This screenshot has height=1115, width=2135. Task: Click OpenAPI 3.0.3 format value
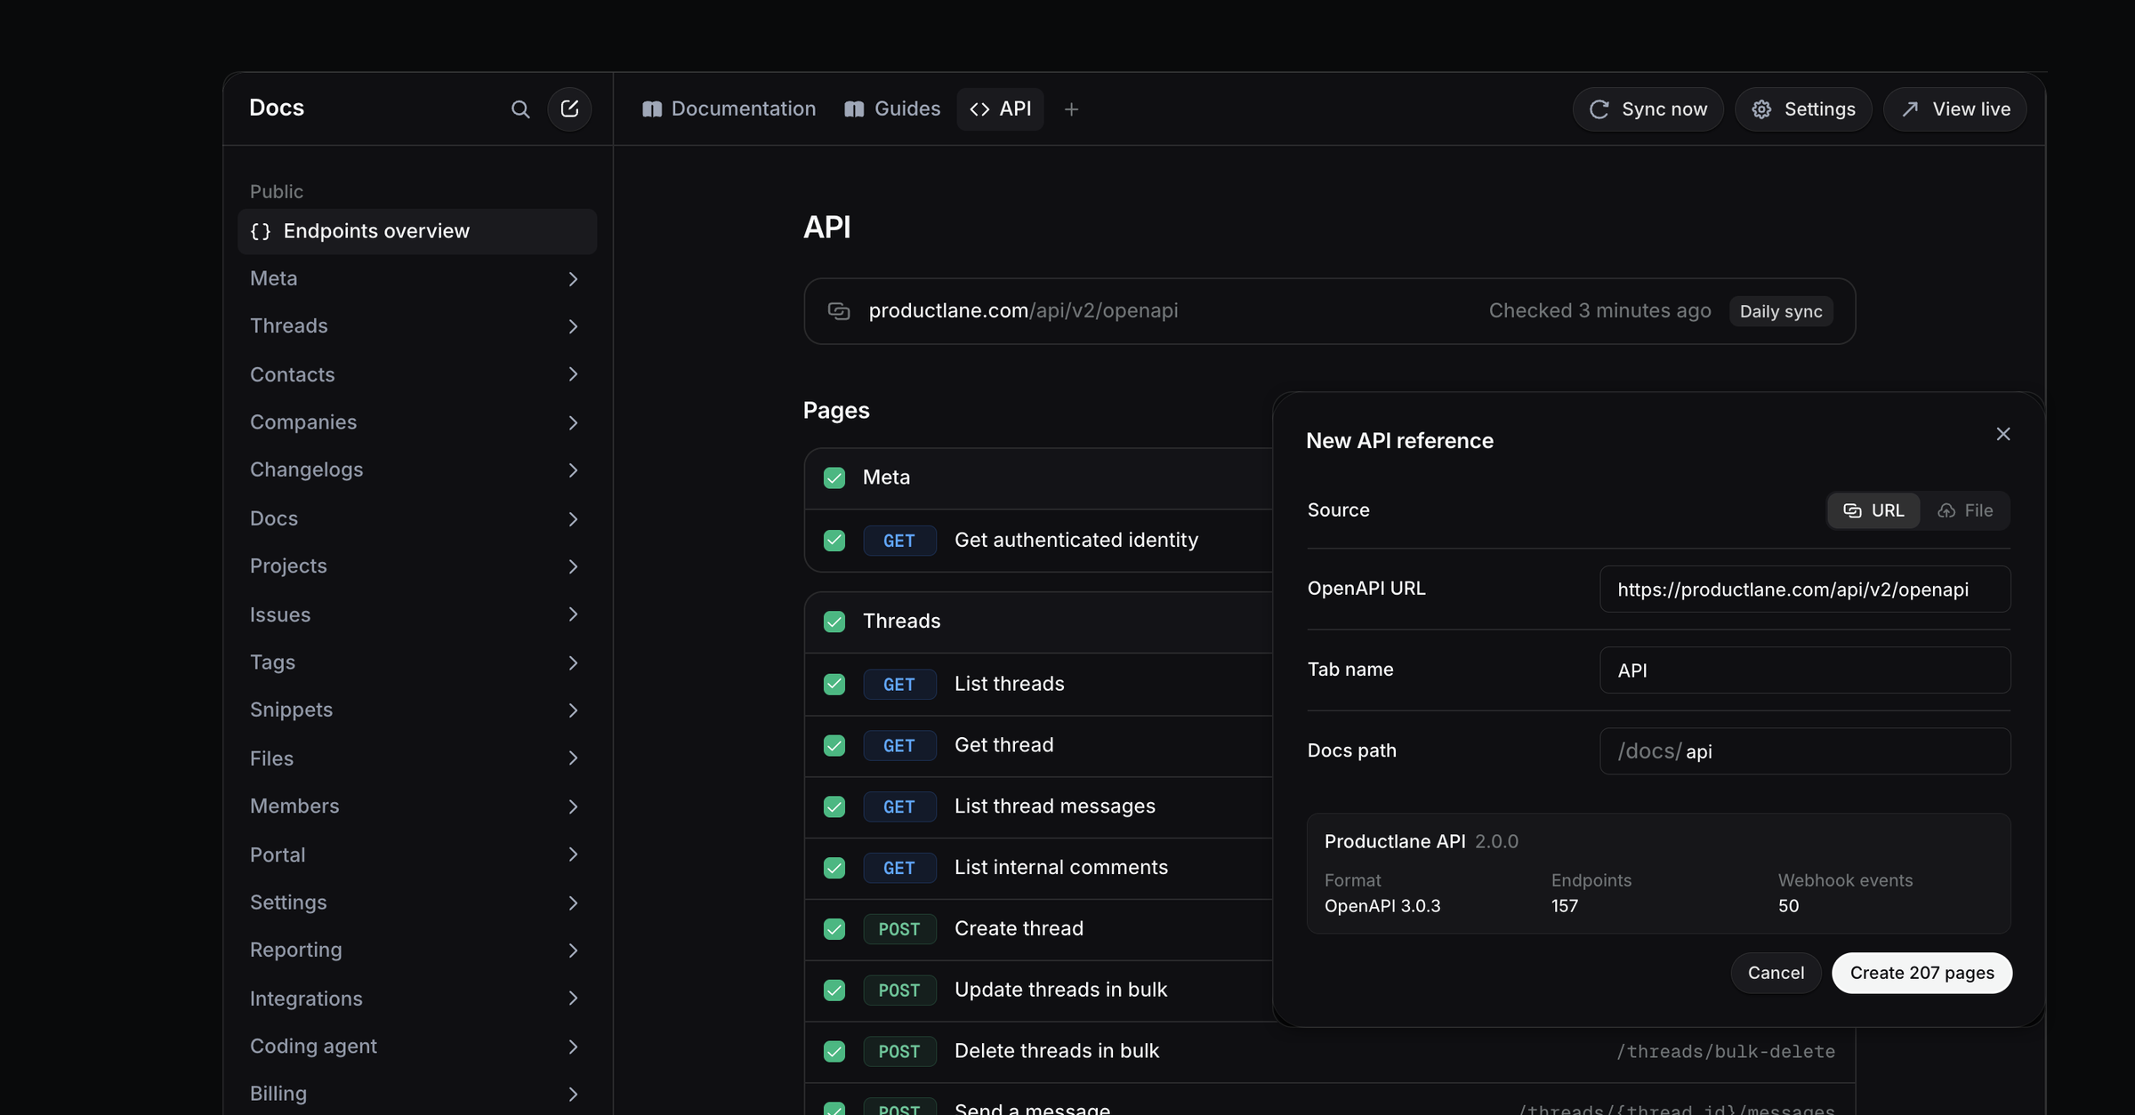[1382, 906]
